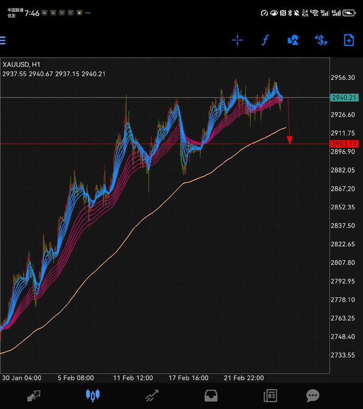Screen dimensions: 363x409
Task: Open the indicators list (f icon)
Action: (265, 40)
